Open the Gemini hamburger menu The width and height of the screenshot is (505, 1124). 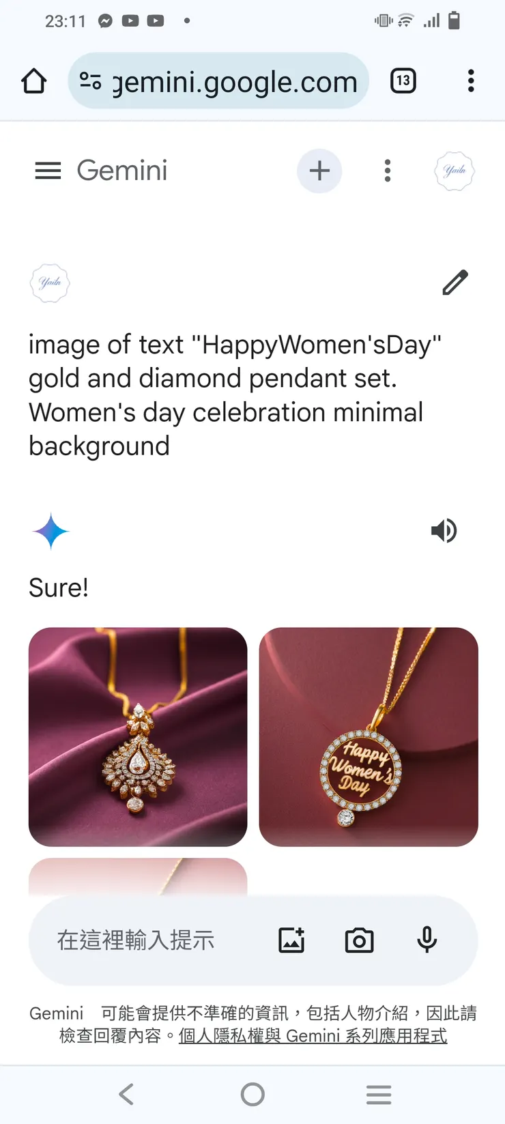(48, 171)
